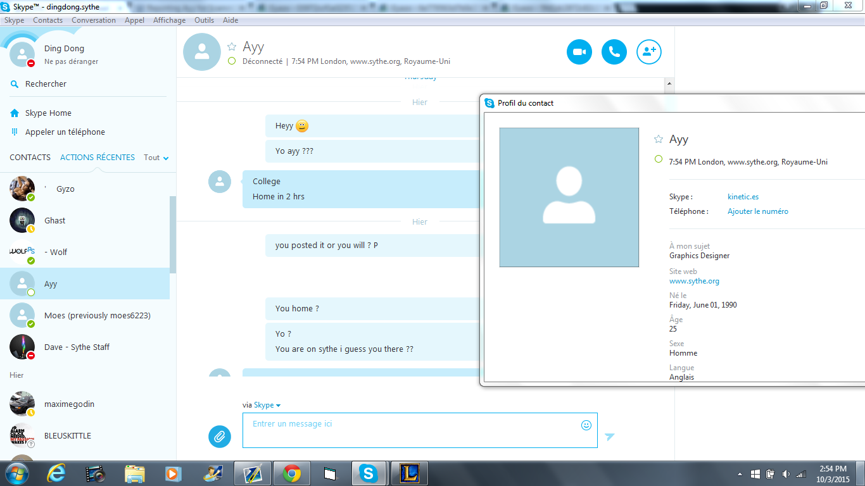Open the Windows Start menu

coord(17,473)
